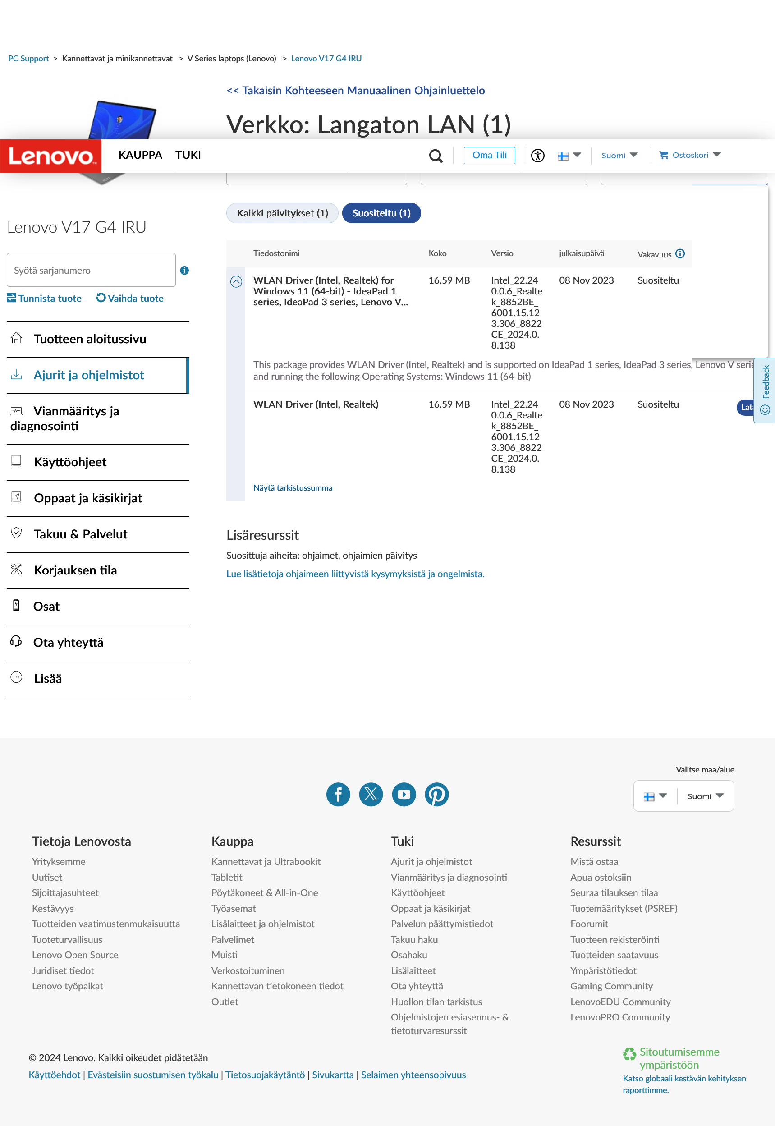Click the Tunnista tuote icon
Viewport: 775px width, 1126px height.
click(x=12, y=298)
